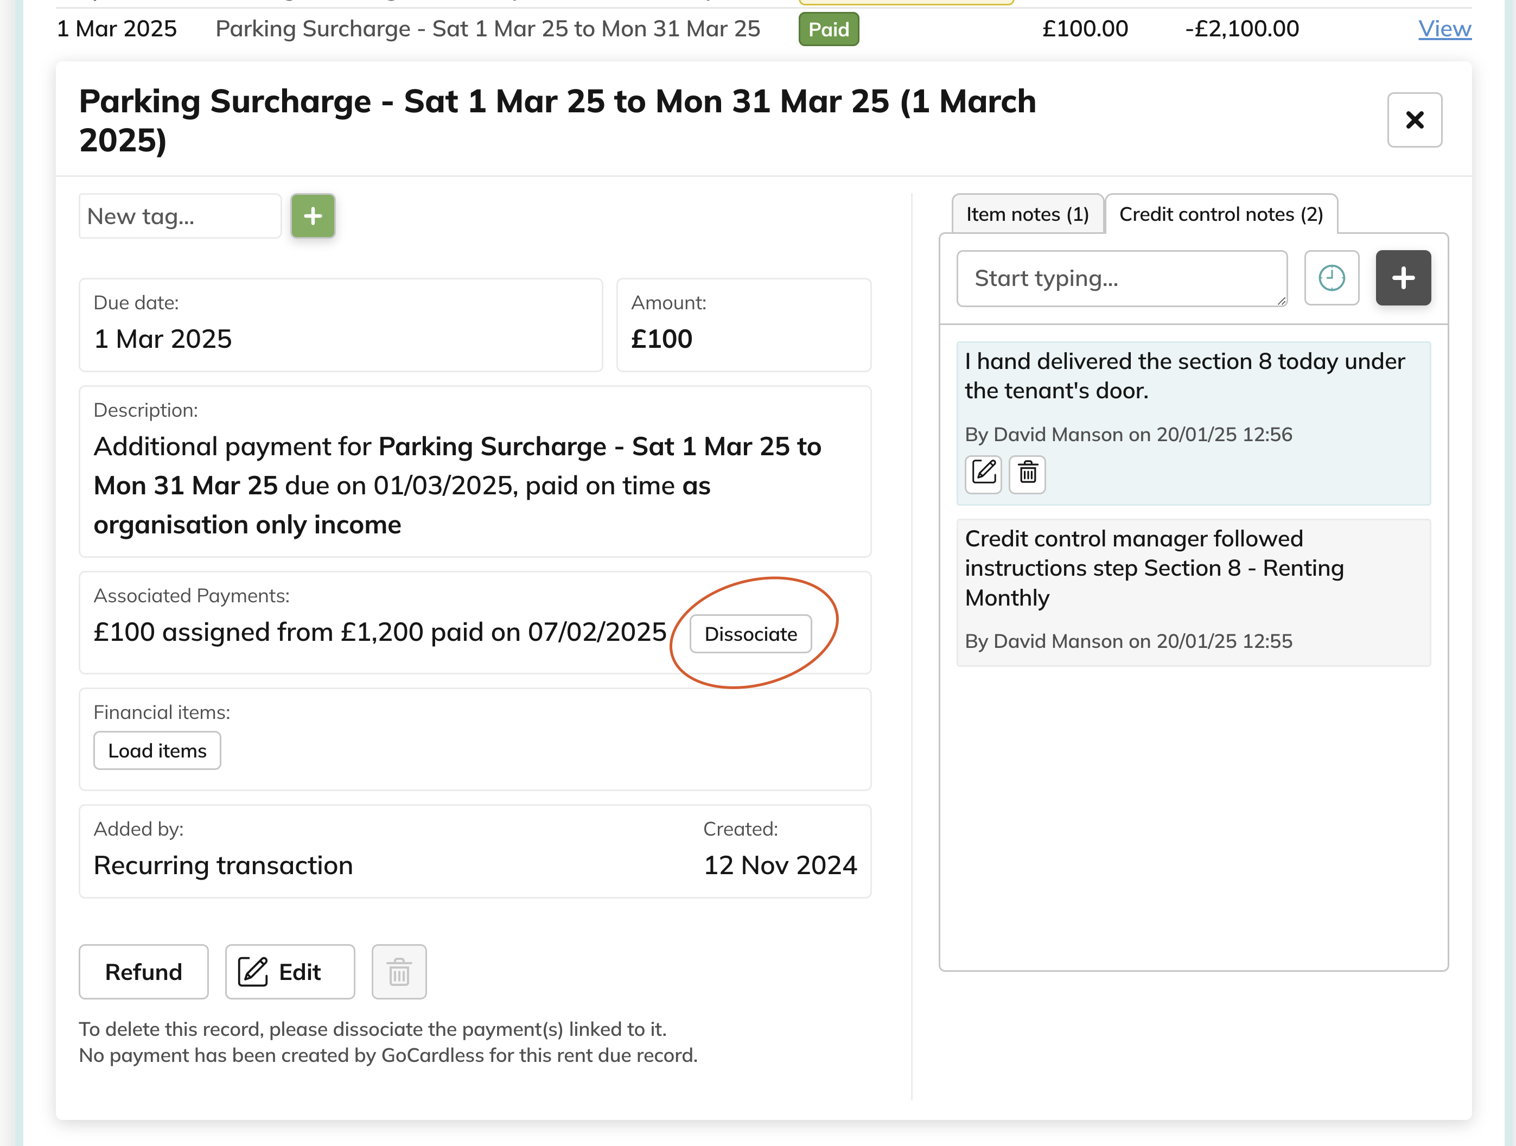Image resolution: width=1516 pixels, height=1146 pixels.
Task: Switch to Item notes tab
Action: tap(1027, 214)
